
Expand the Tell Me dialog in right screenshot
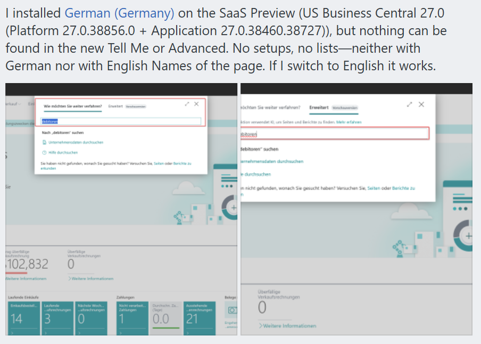409,104
